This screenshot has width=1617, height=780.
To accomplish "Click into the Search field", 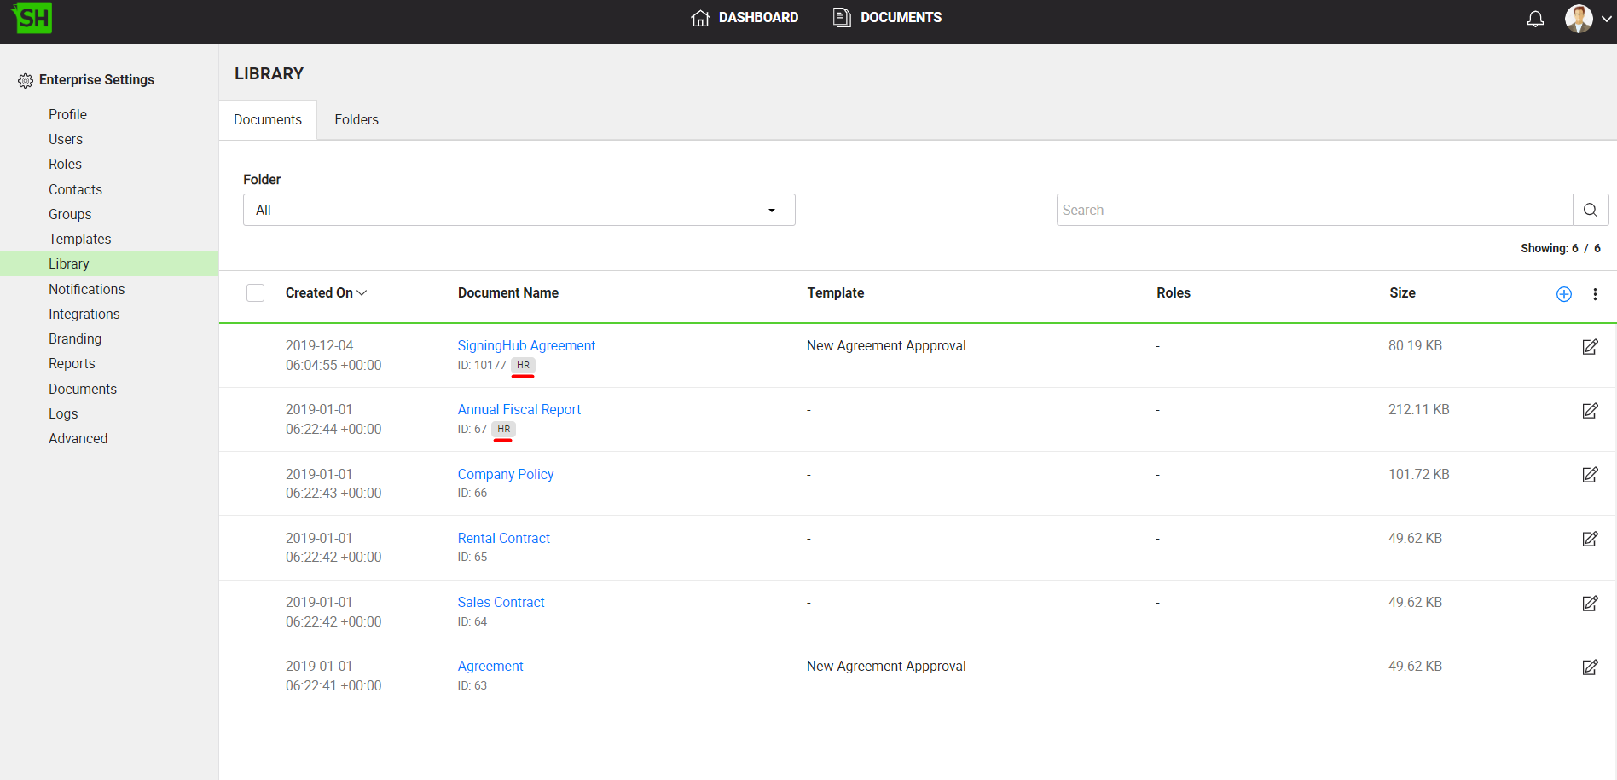I will coord(1313,210).
